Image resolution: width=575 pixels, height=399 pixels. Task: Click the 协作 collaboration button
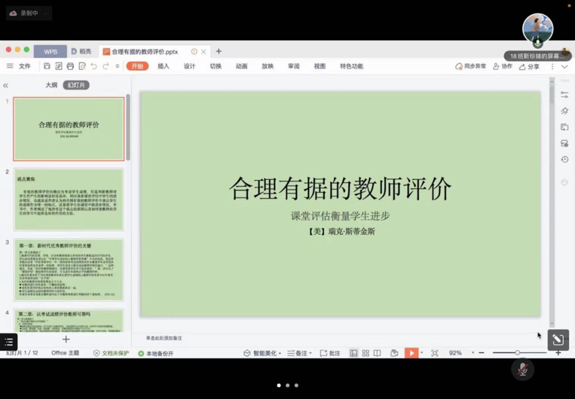503,66
